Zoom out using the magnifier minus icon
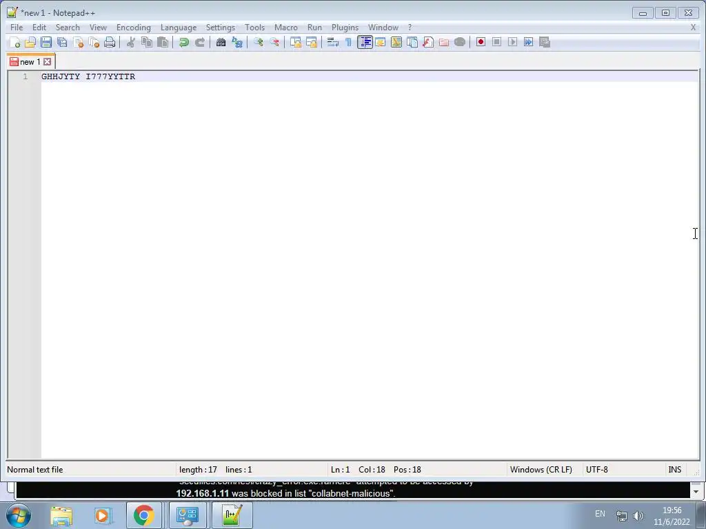Screen dimensions: 706x529 point(274,42)
